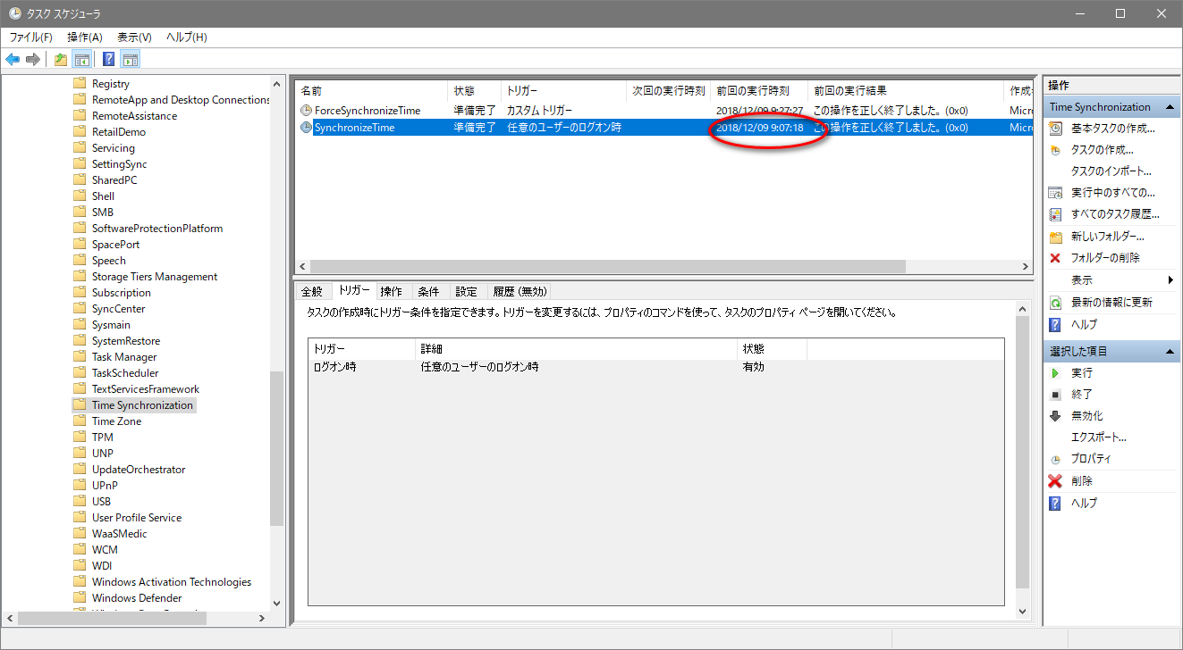Screen dimensions: 1183x650
Task: Click the End (終了) stop icon
Action: (x=1055, y=395)
